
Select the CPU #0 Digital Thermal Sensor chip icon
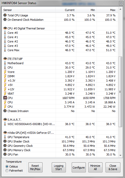pos(5,28)
